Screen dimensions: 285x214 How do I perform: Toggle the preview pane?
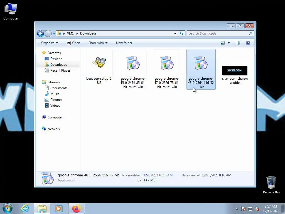click(238, 43)
